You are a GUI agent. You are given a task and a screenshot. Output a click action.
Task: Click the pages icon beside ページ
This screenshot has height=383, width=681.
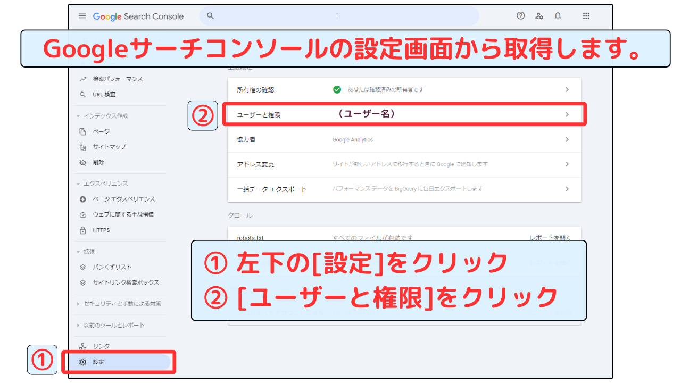pyautogui.click(x=82, y=131)
